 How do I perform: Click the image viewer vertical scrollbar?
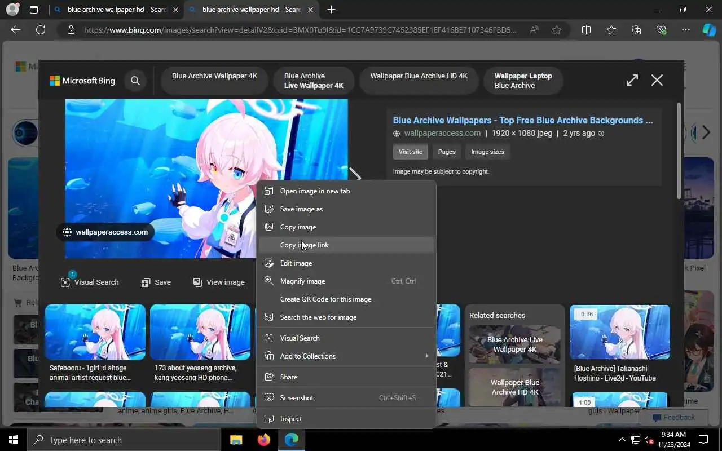click(679, 150)
